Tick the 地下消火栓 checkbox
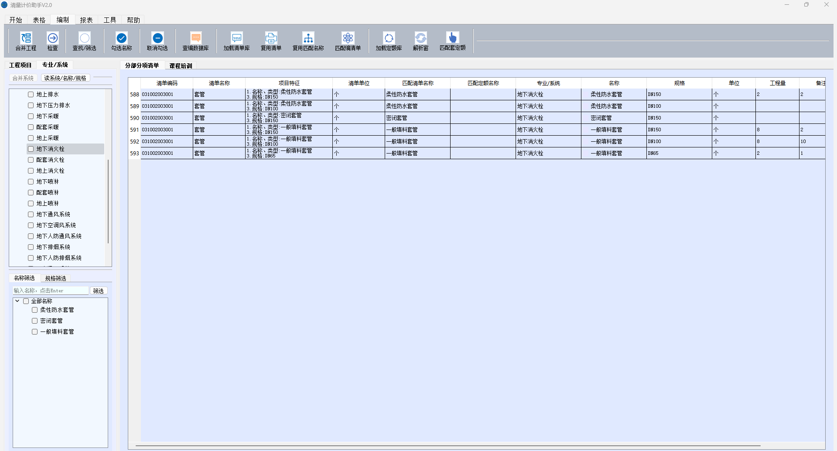Viewport: 837px width, 451px height. pos(31,149)
